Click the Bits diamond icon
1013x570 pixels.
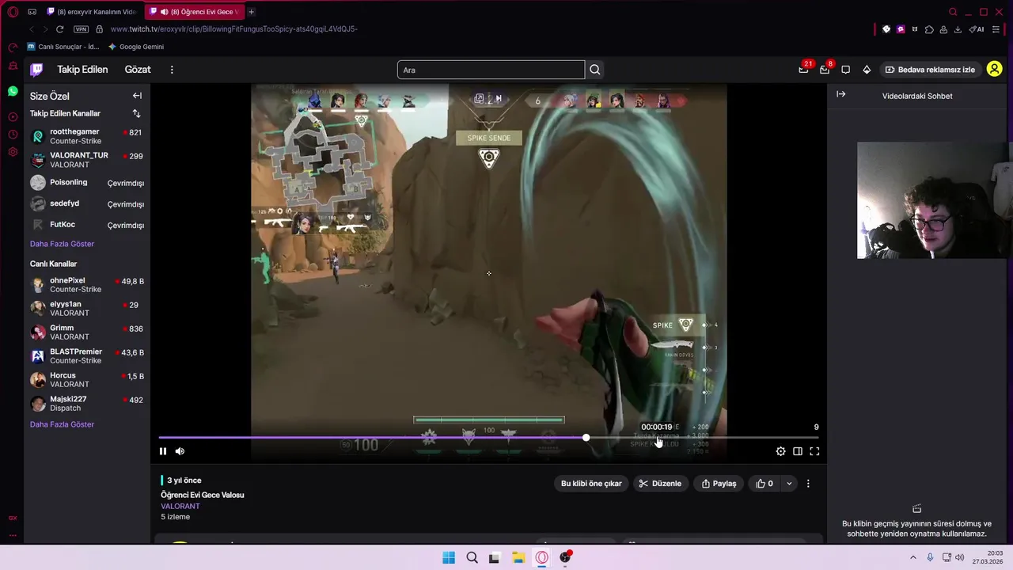(867, 70)
